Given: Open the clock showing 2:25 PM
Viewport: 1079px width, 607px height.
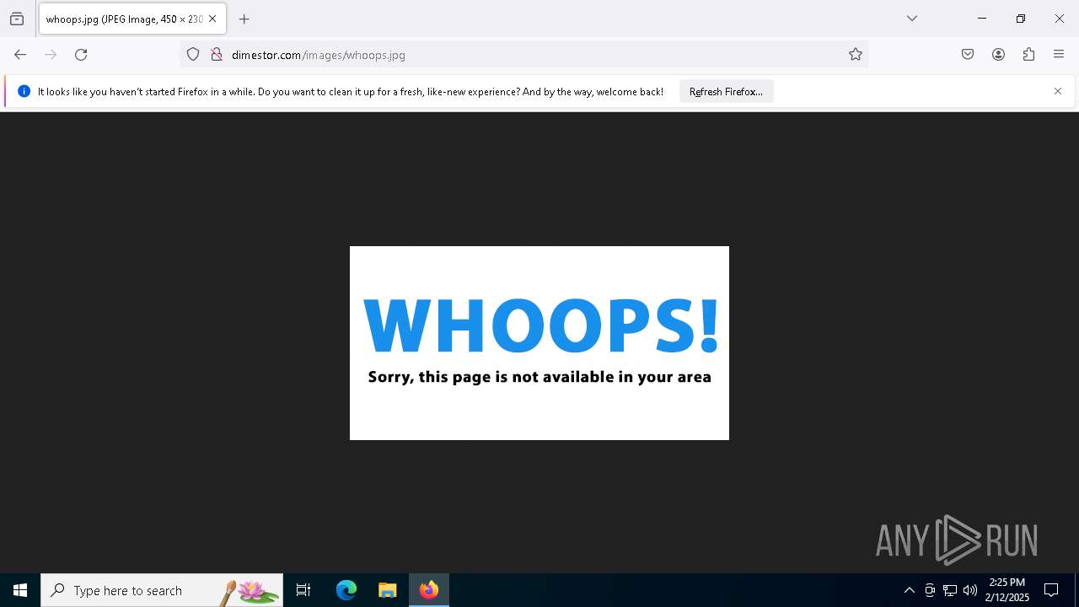Looking at the screenshot, I should 1007,590.
